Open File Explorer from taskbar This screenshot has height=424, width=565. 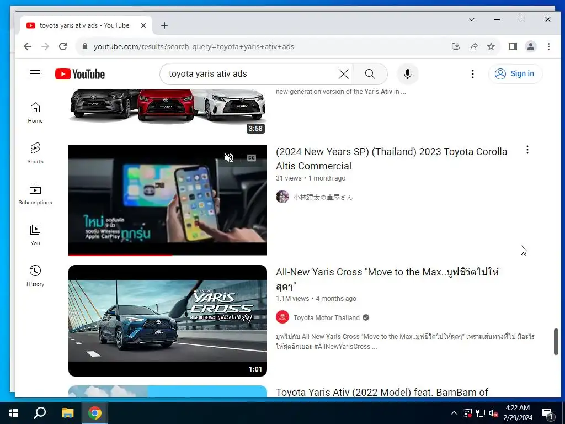[x=67, y=413]
